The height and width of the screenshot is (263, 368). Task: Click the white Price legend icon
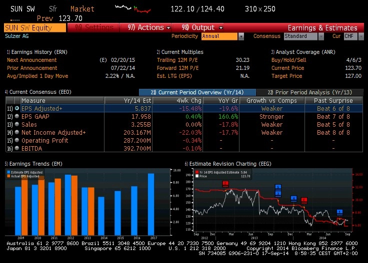[x=197, y=176]
